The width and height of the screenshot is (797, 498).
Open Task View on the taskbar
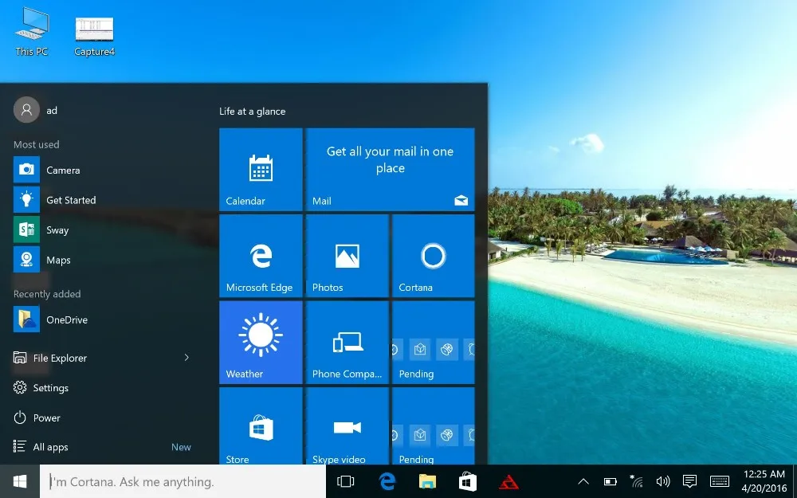point(346,481)
